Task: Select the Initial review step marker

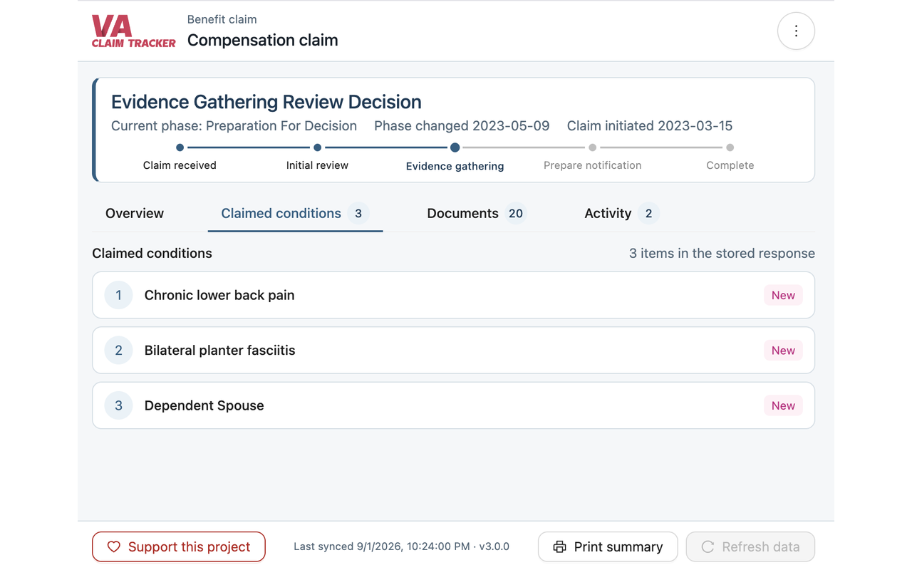Action: [317, 147]
